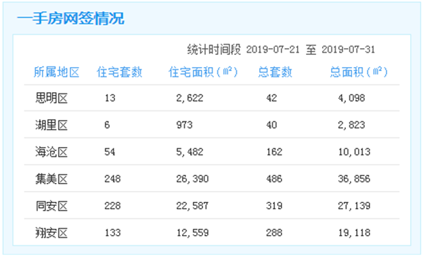423x256 pixels.
Task: Click 翔安区 总面积 value 19,118
Action: pos(355,233)
